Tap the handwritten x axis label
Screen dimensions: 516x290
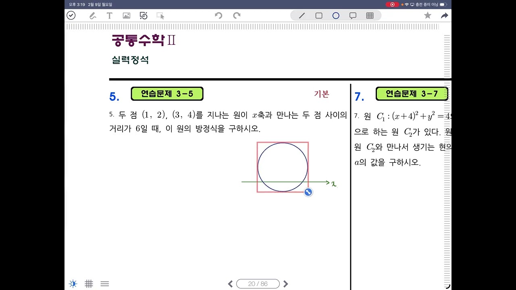334,184
